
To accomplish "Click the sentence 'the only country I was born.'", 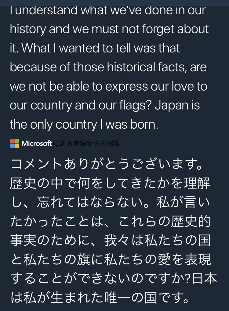I will (84, 125).
